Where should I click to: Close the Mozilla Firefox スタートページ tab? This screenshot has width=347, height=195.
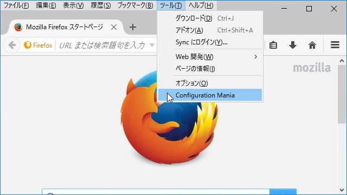114,27
